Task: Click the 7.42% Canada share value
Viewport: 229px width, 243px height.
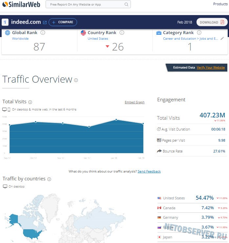Action: (x=208, y=208)
